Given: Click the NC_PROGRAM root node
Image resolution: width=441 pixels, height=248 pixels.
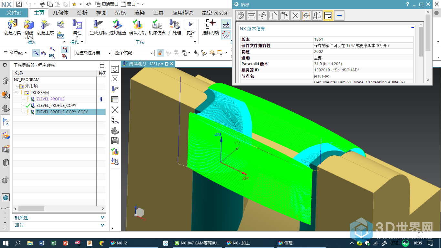Looking at the screenshot, I should 27,80.
